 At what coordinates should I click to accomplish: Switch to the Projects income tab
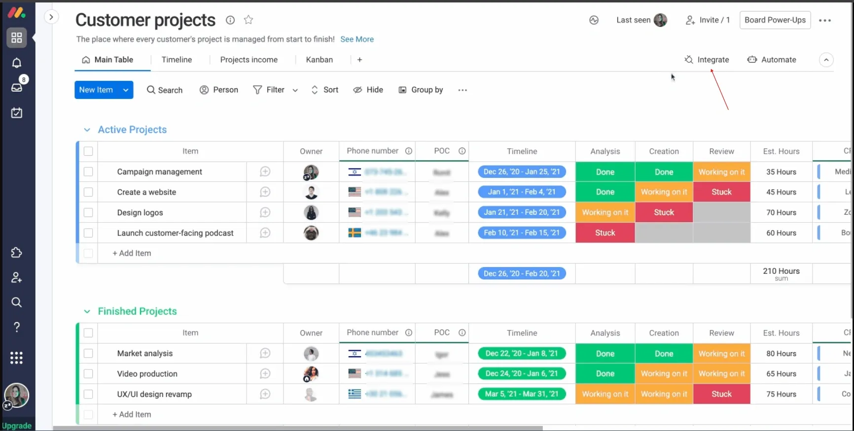[x=249, y=60]
